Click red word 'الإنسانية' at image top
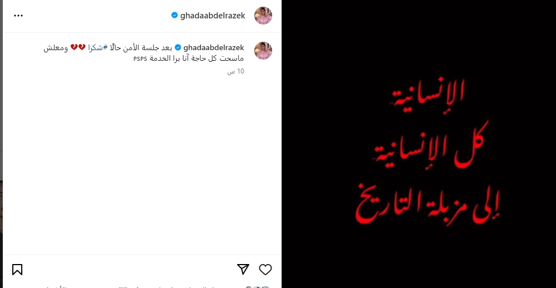 pos(428,96)
